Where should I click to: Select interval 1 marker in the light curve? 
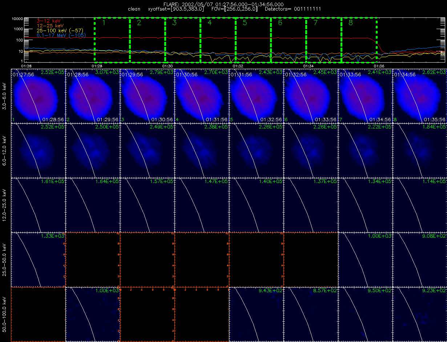coord(104,23)
